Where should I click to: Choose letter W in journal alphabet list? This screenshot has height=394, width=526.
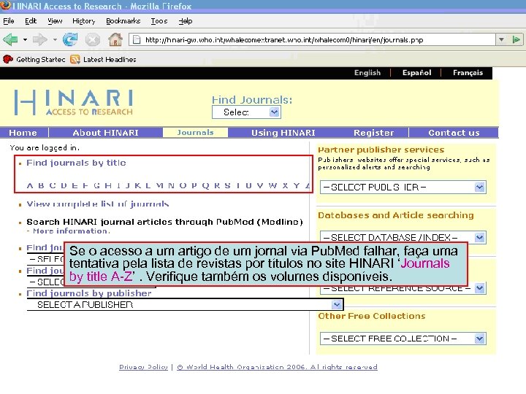272,185
